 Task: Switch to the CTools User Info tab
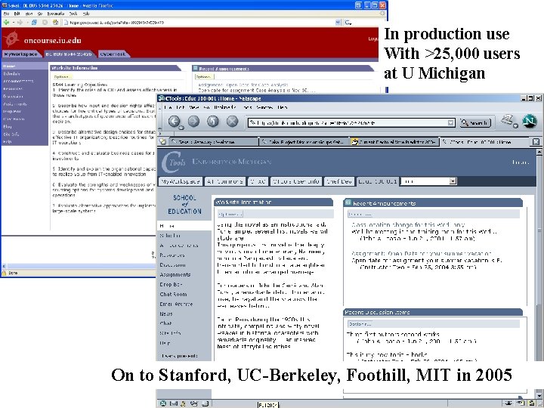tap(296, 181)
